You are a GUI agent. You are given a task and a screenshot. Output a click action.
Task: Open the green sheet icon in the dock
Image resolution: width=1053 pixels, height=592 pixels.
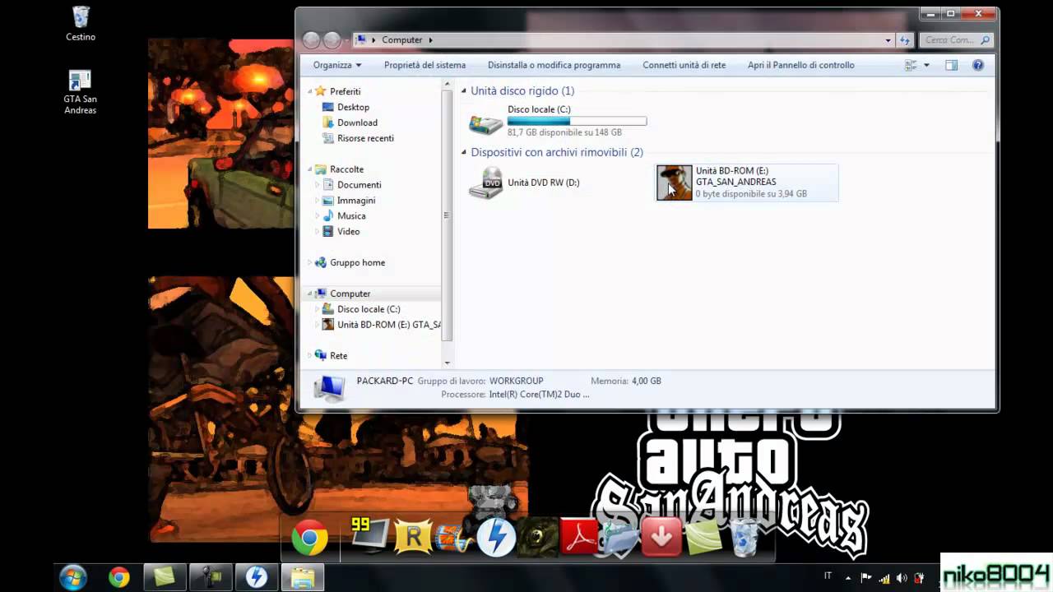703,538
